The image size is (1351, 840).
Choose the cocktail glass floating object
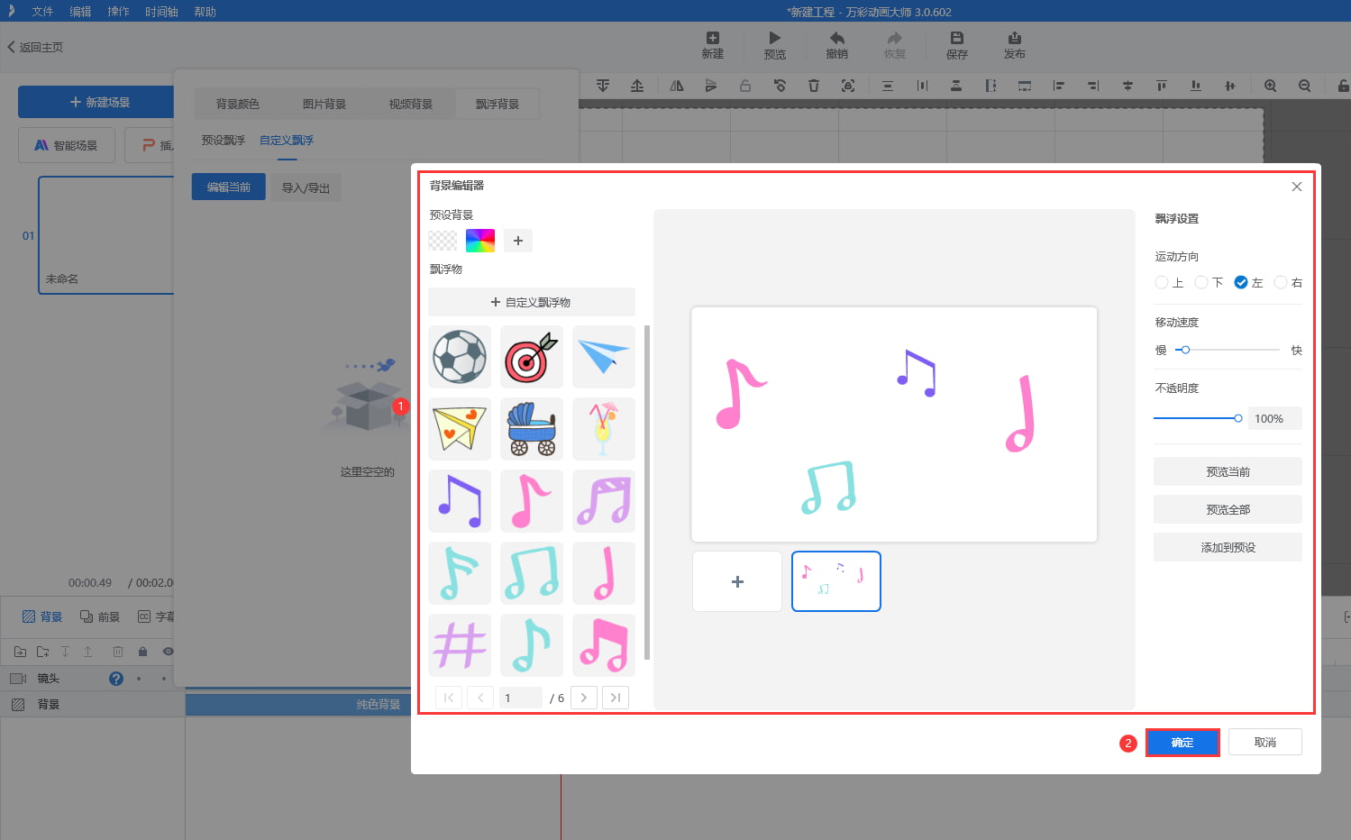[604, 429]
